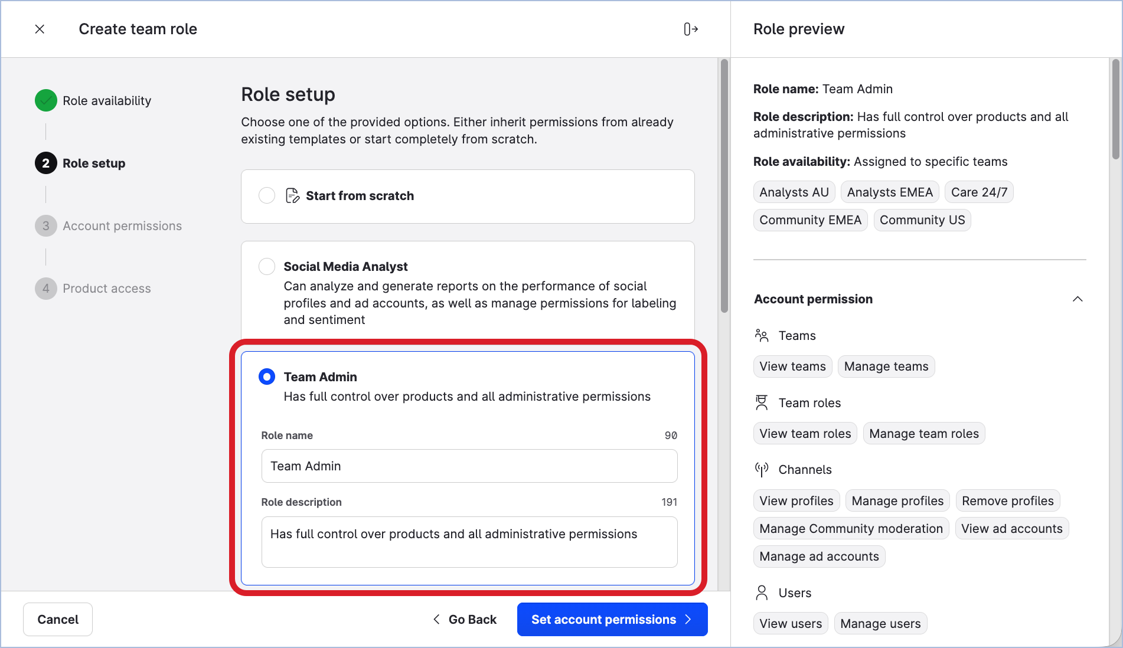Open the Role setup step

[93, 163]
